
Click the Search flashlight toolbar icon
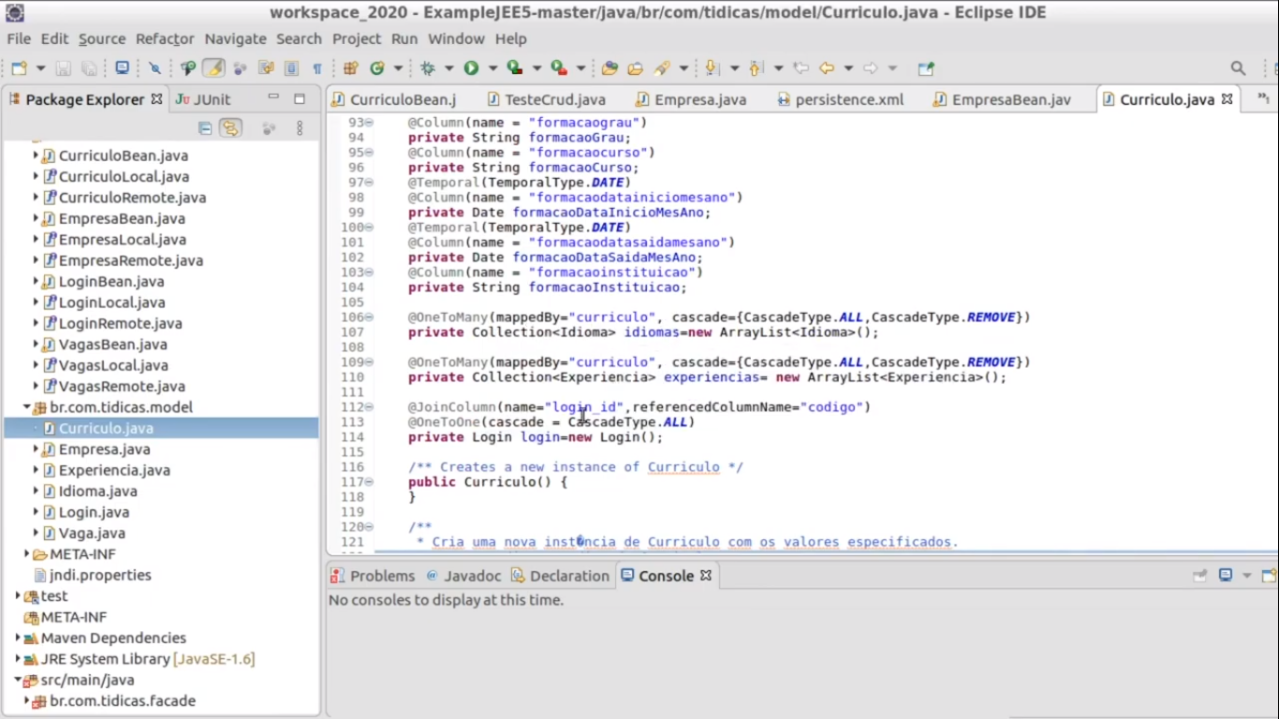pyautogui.click(x=663, y=68)
